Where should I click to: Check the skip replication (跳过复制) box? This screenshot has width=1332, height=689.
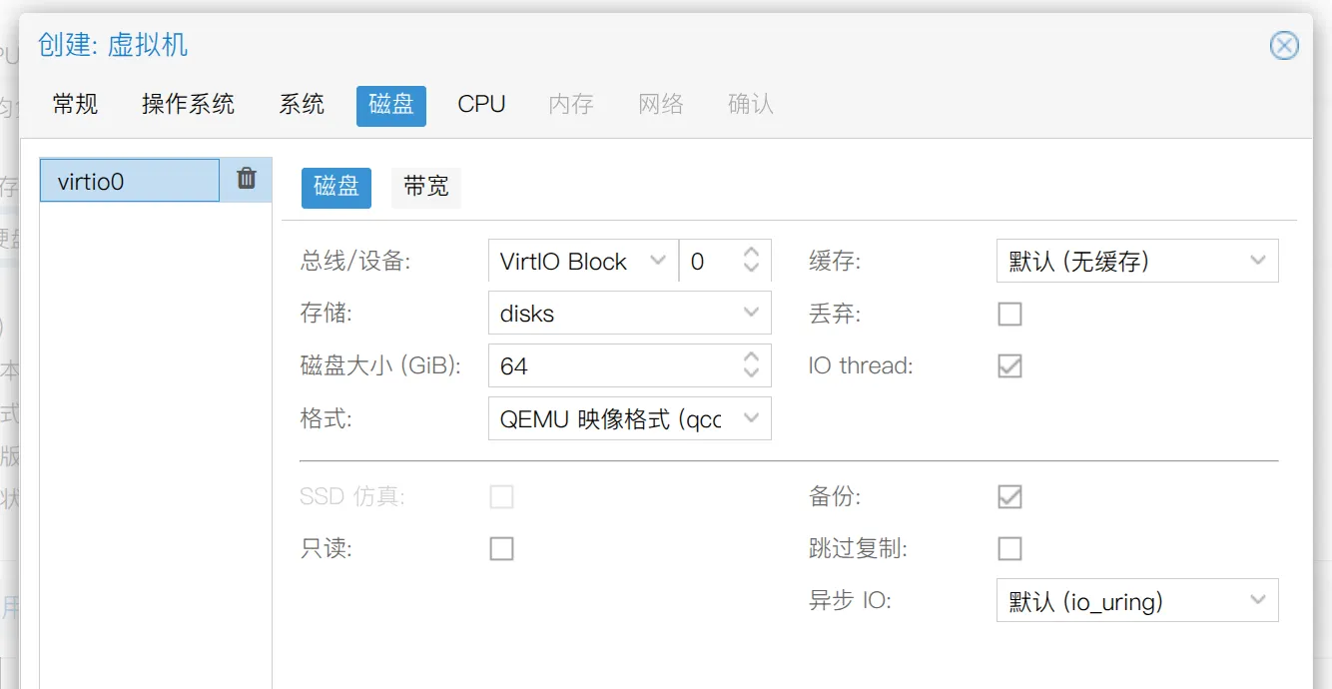1009,548
